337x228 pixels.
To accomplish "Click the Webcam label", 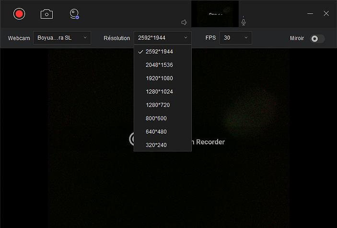I will (x=19, y=38).
